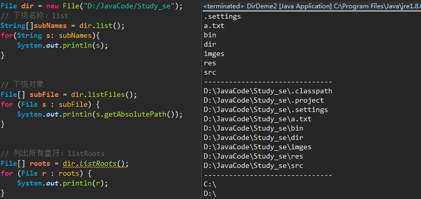The width and height of the screenshot is (421, 199).
Task: Click the standalone 'dir' console output line
Action: (x=210, y=45)
